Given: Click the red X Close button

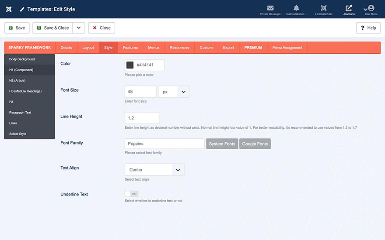Looking at the screenshot, I should pyautogui.click(x=101, y=28).
